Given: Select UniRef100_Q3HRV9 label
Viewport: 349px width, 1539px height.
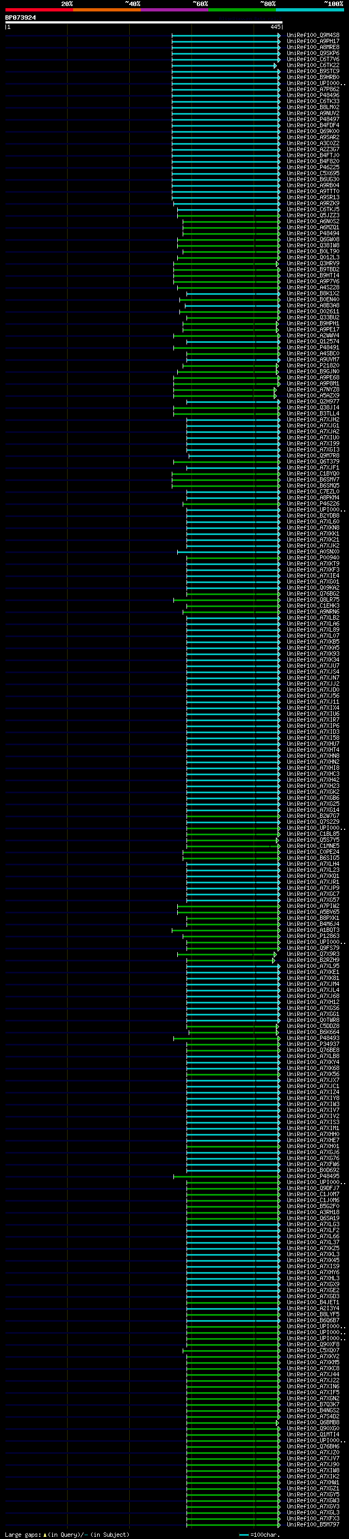Looking at the screenshot, I should 313,264.
